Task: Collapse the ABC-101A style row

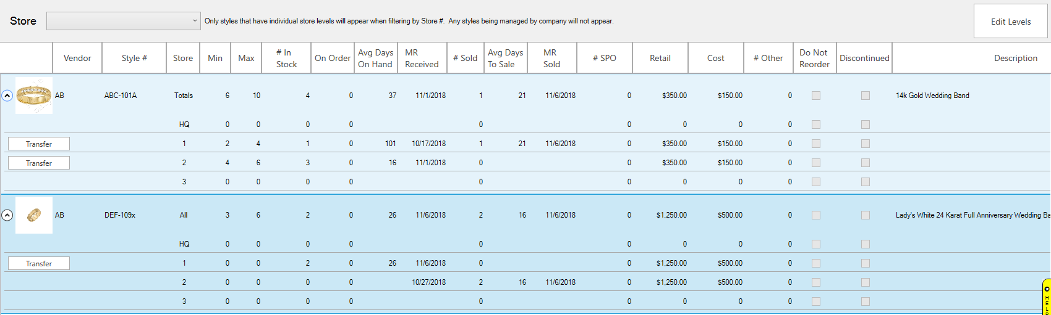Action: [x=7, y=96]
